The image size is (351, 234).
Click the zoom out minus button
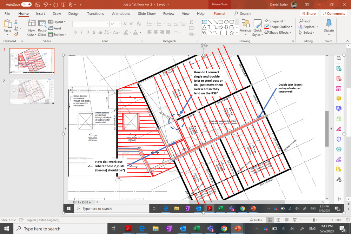[301, 220]
